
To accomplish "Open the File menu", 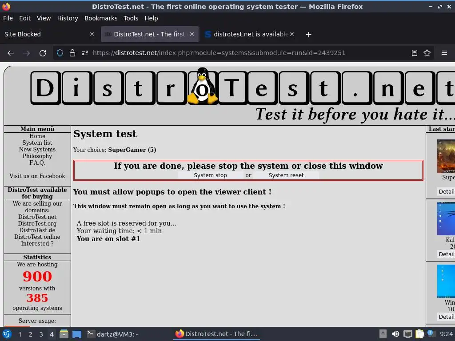I will tap(8, 18).
